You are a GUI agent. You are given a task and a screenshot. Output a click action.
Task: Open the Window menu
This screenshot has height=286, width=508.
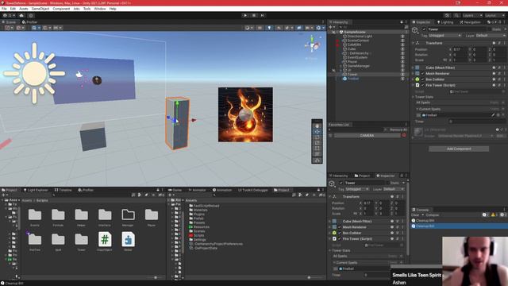pos(100,9)
